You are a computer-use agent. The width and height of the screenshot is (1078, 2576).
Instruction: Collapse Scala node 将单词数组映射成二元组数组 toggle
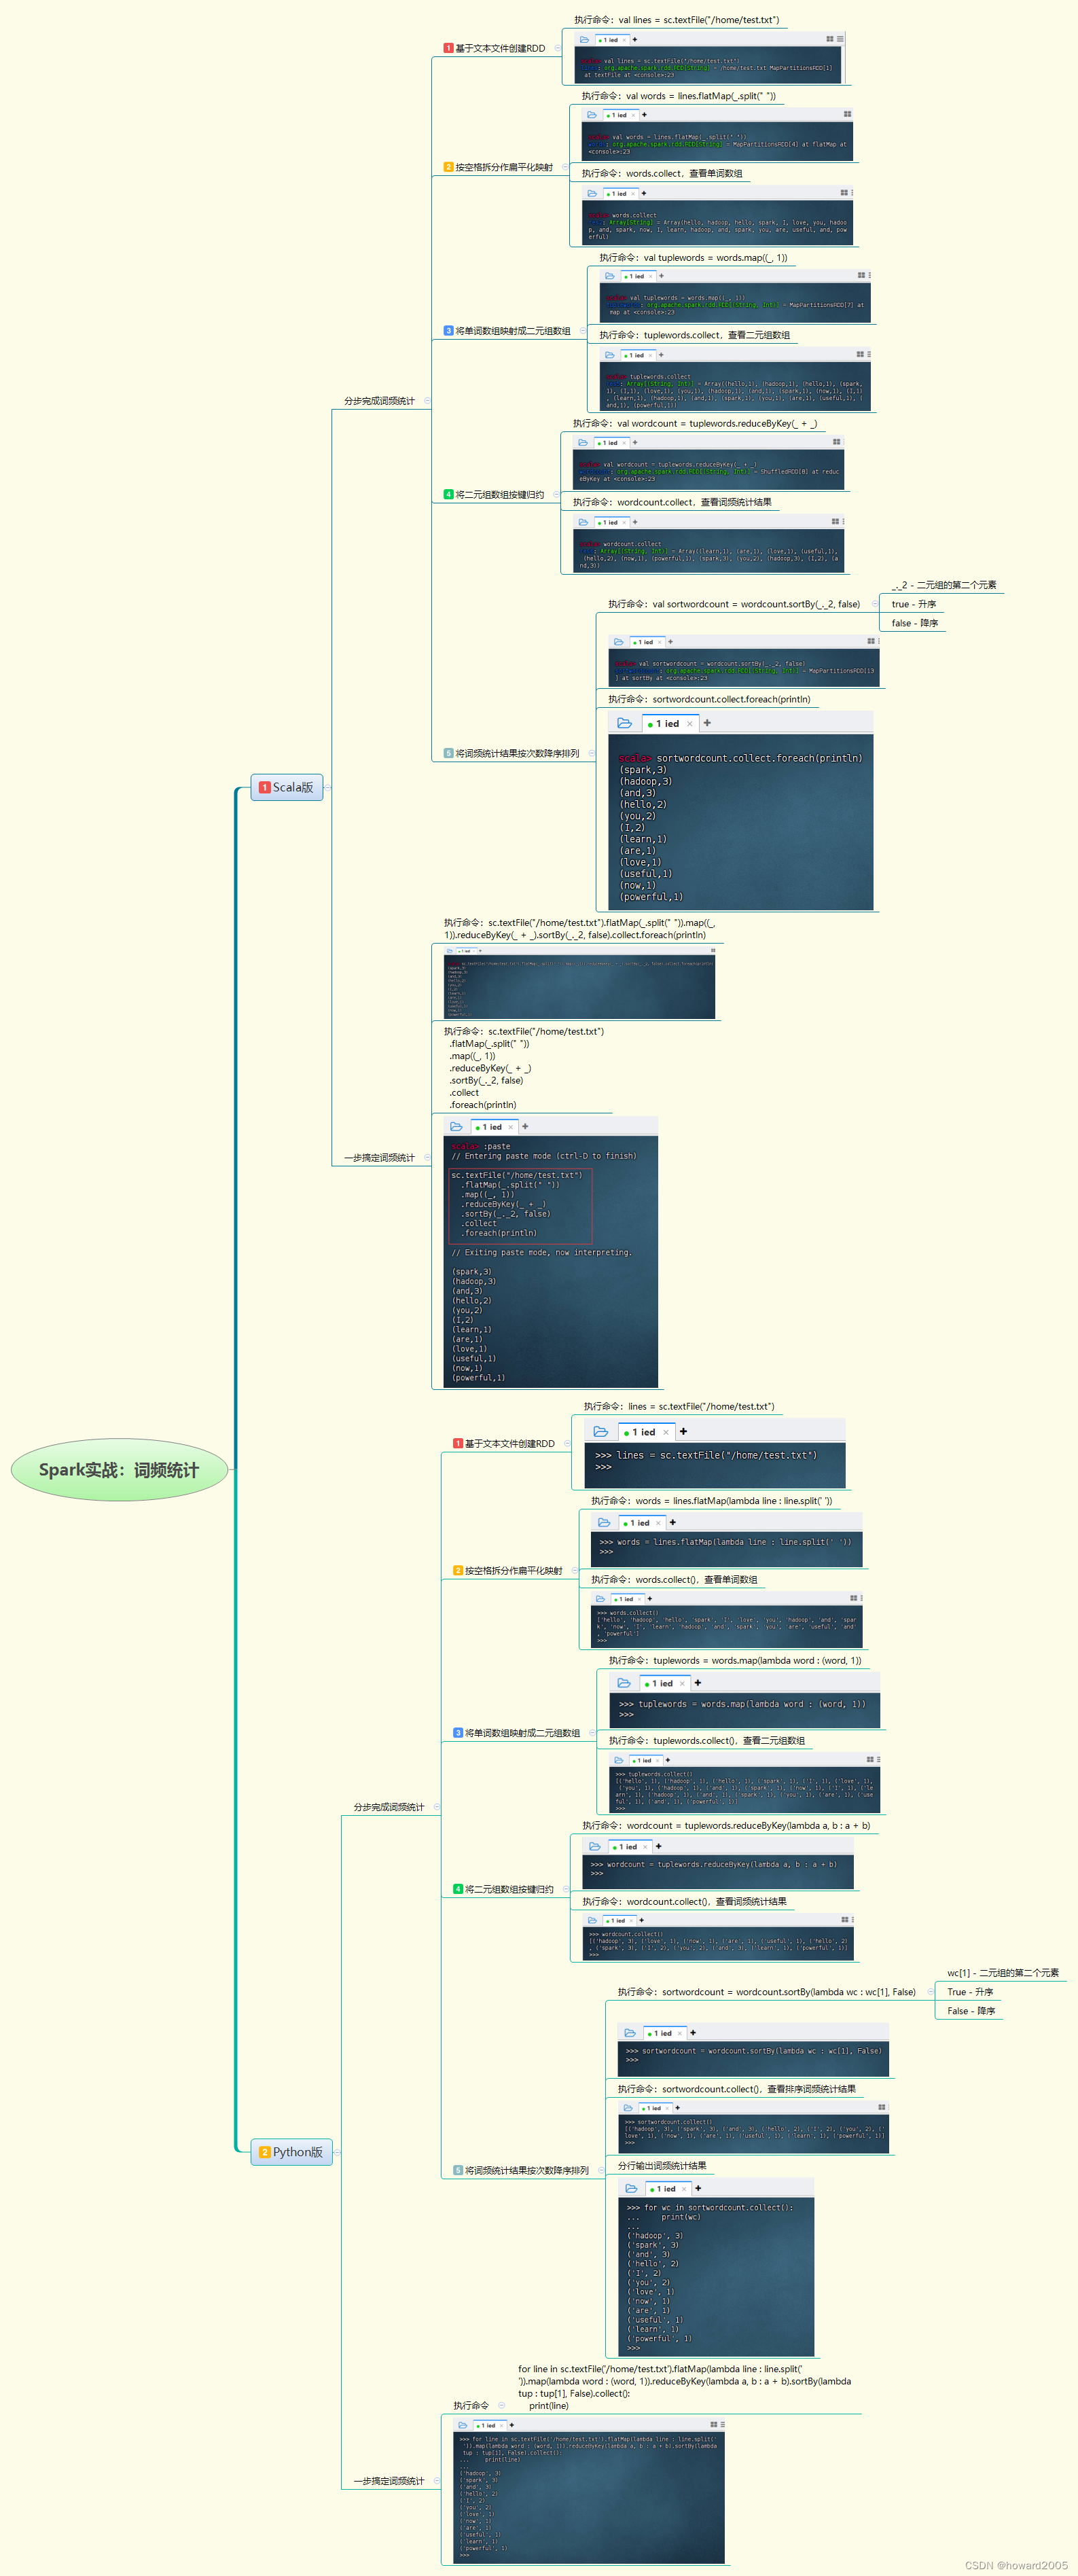click(583, 331)
